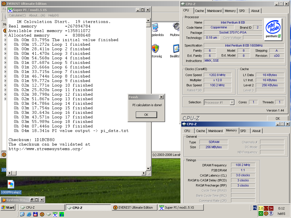Switch to the Mainboard tab in upper CPU-Z
The image size is (291, 218).
[214, 11]
